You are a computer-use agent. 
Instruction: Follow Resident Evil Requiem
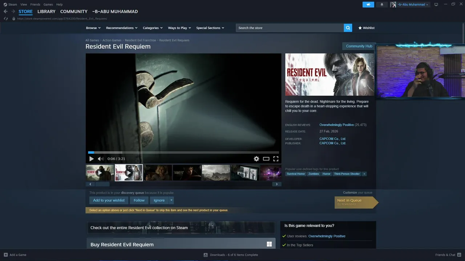coord(139,200)
